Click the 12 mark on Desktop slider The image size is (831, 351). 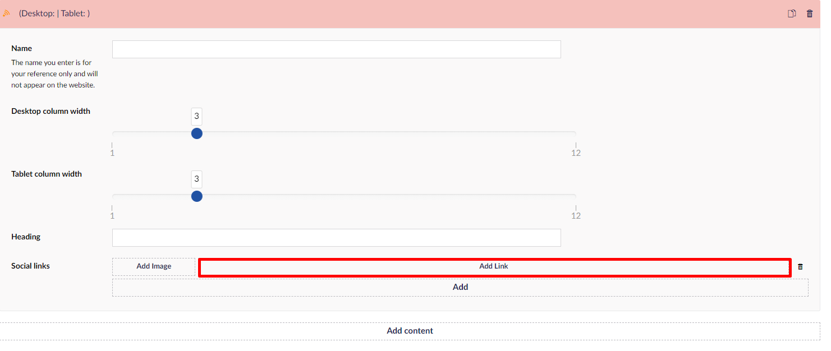[576, 153]
